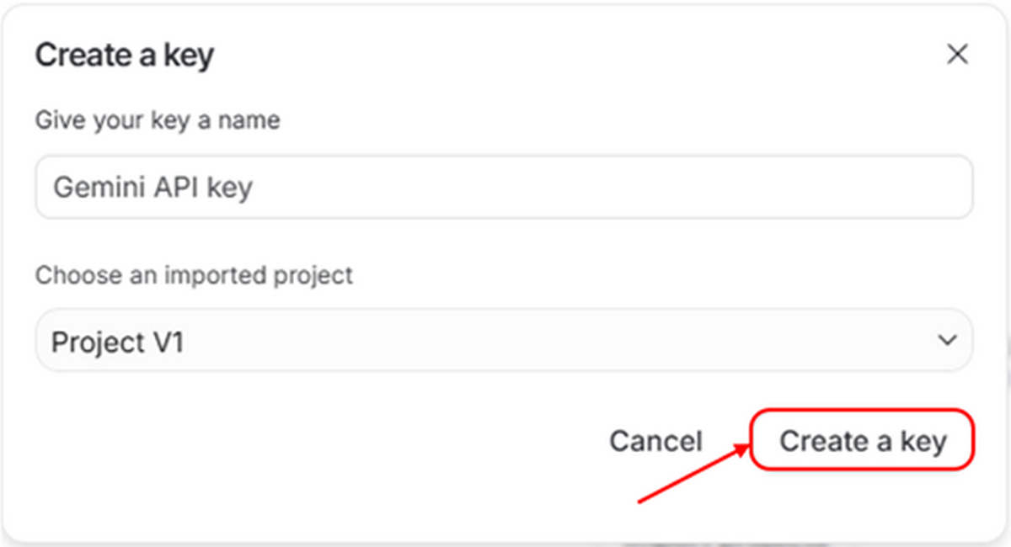The width and height of the screenshot is (1011, 547).
Task: Dismiss the dialog by clicking Cancel
Action: pyautogui.click(x=655, y=441)
